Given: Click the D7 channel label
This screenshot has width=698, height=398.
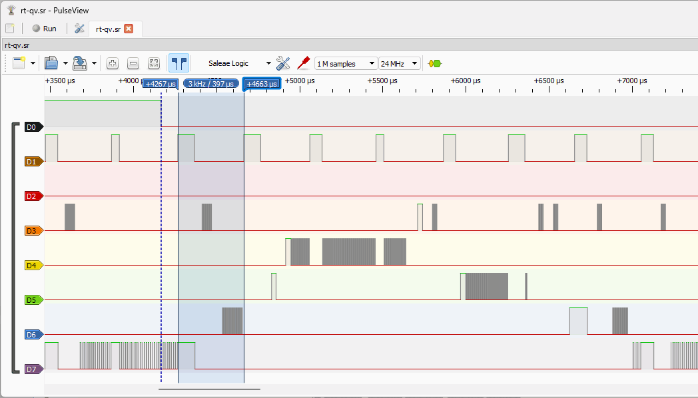Looking at the screenshot, I should pyautogui.click(x=32, y=369).
